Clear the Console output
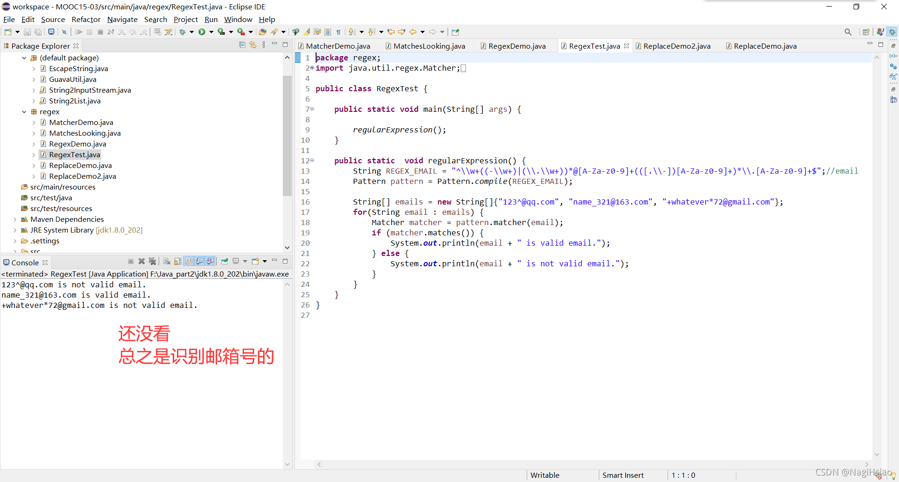This screenshot has width=899, height=482. (167, 261)
